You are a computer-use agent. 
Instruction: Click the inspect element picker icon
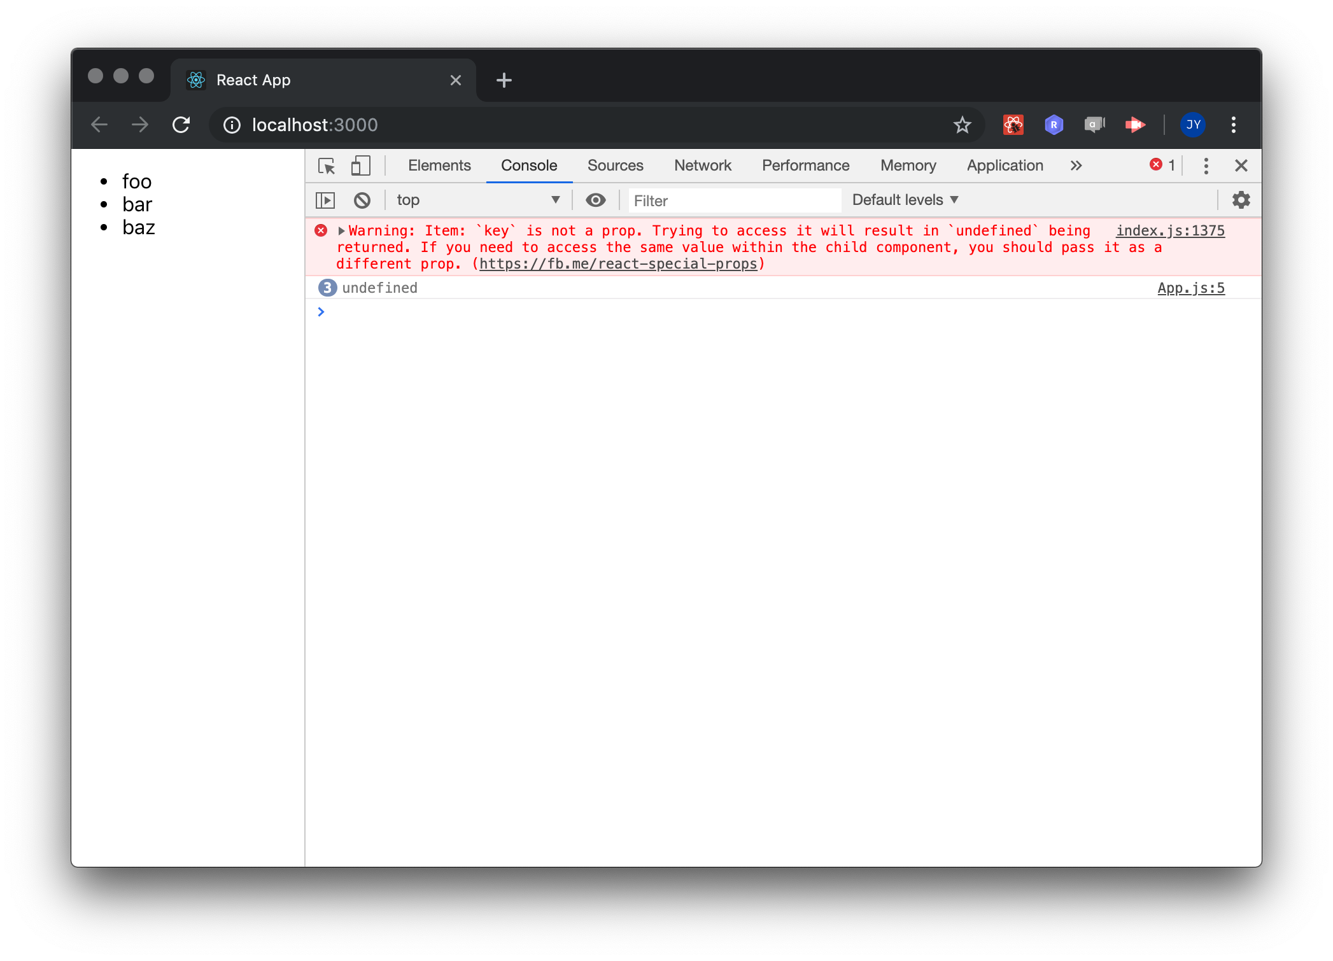327,166
